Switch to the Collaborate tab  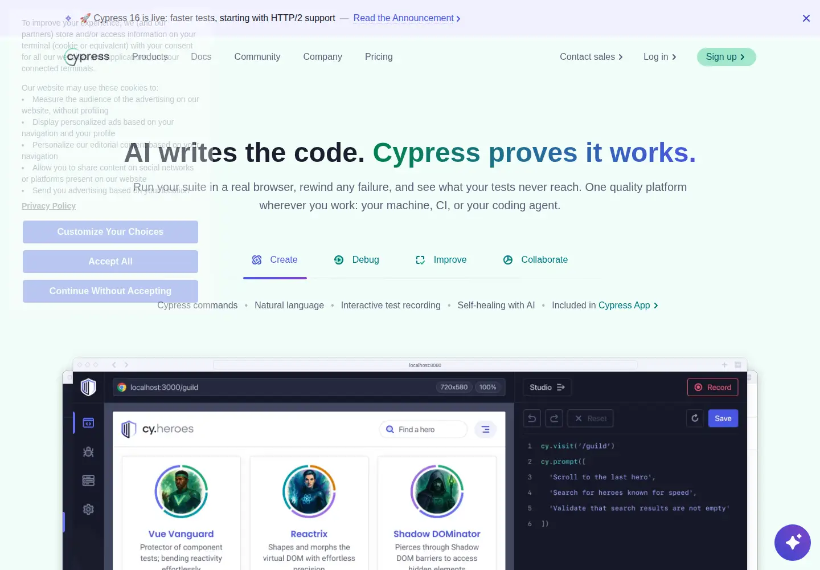pos(535,260)
